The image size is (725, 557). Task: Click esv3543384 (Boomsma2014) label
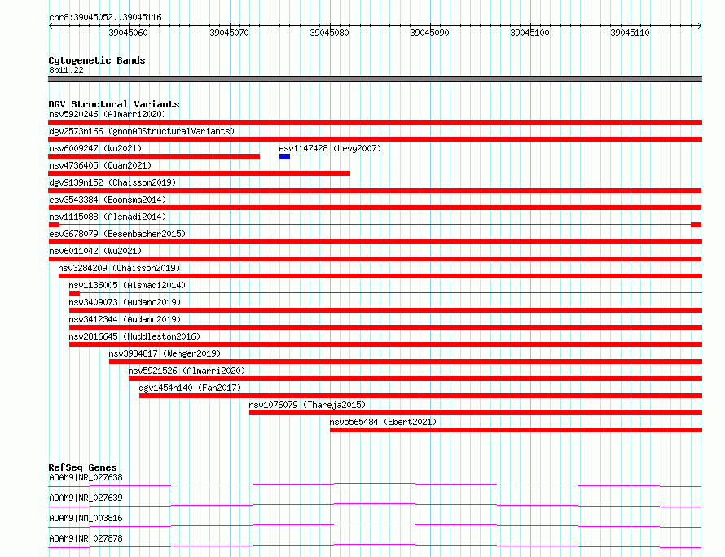[x=108, y=200]
